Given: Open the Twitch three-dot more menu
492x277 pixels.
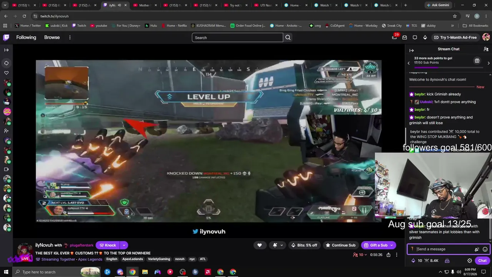Looking at the screenshot, I should coord(70,37).
